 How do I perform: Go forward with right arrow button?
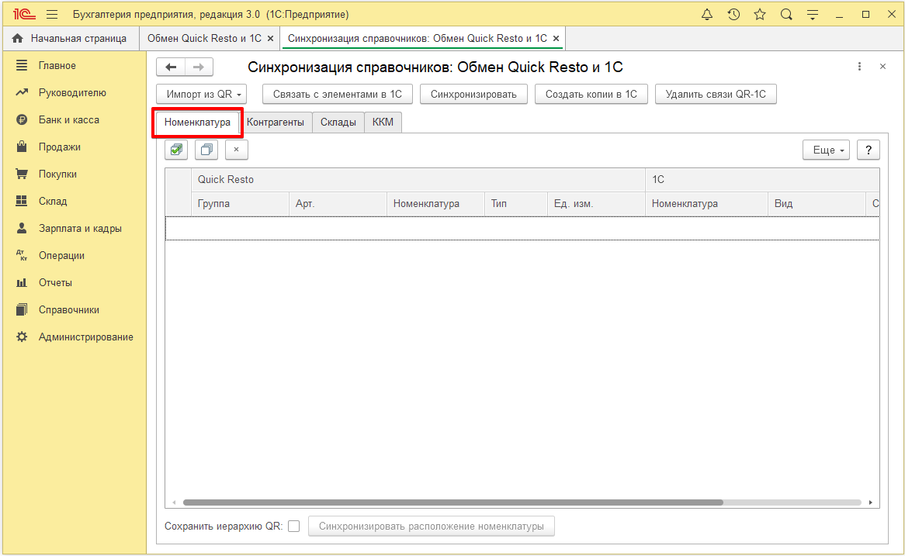[199, 67]
